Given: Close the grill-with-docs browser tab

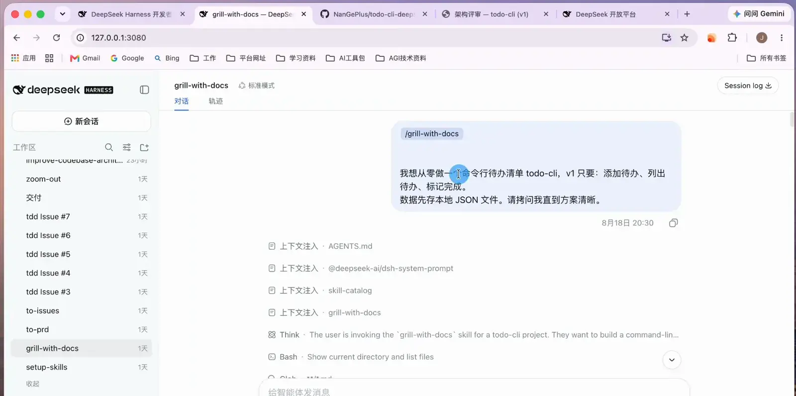Looking at the screenshot, I should click(303, 14).
